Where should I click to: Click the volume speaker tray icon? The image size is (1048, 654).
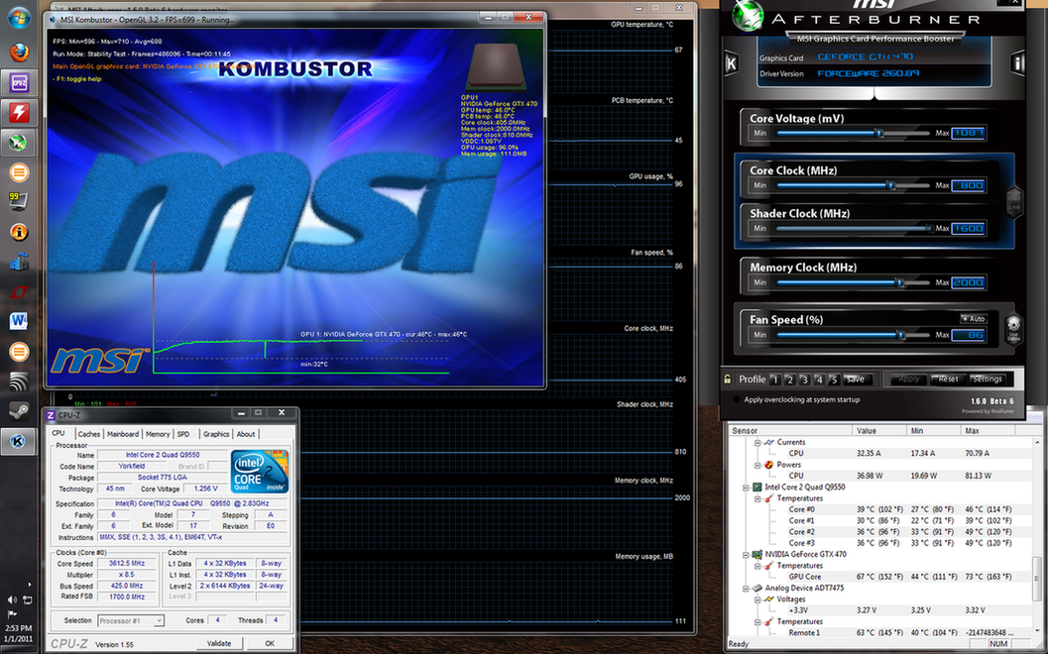pos(12,599)
